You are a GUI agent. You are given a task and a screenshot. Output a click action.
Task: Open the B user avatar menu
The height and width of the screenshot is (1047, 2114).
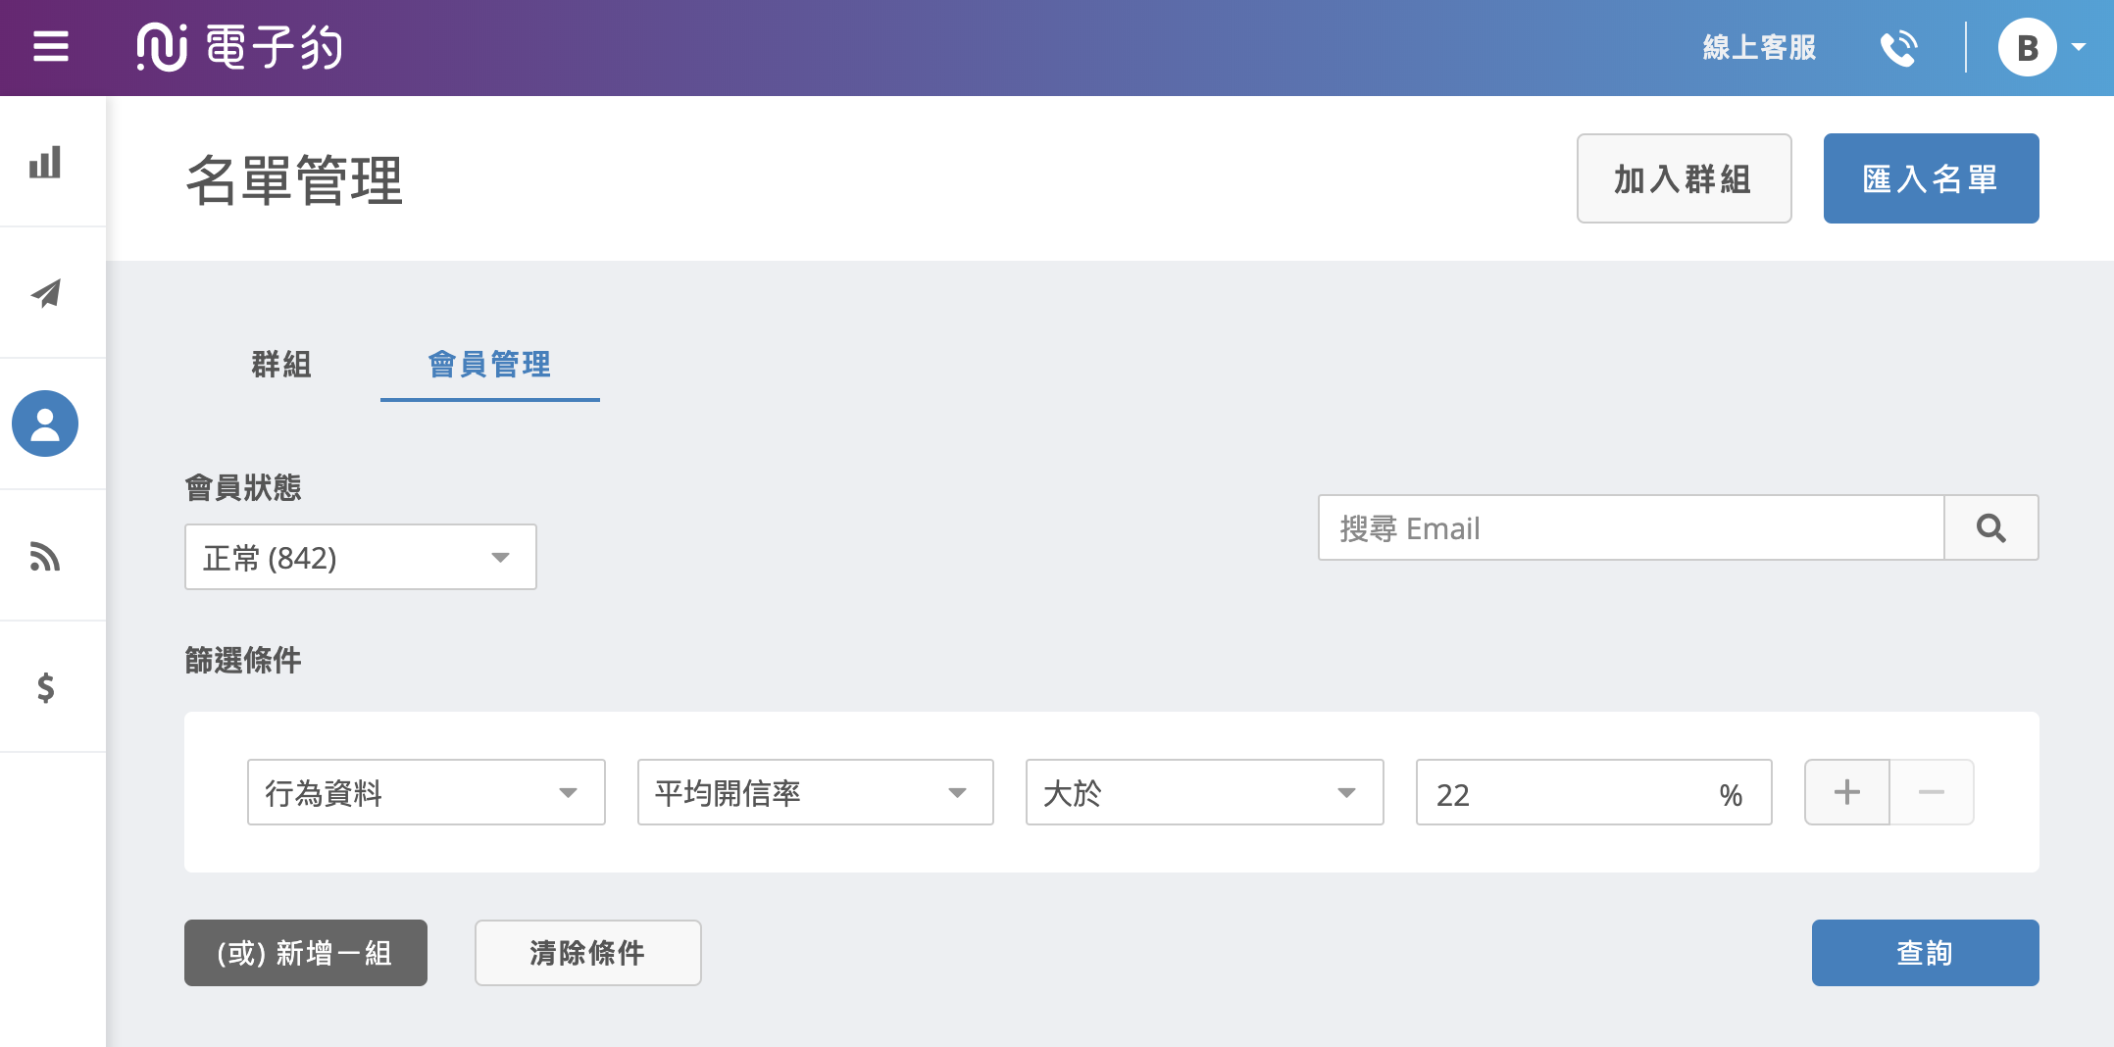(x=2027, y=47)
